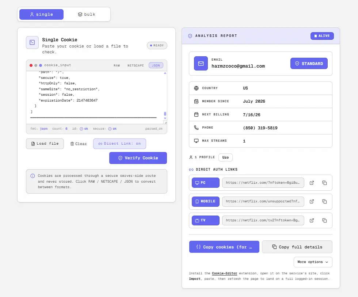Clear the cookie input
The height and width of the screenshot is (297, 358).
tap(79, 144)
